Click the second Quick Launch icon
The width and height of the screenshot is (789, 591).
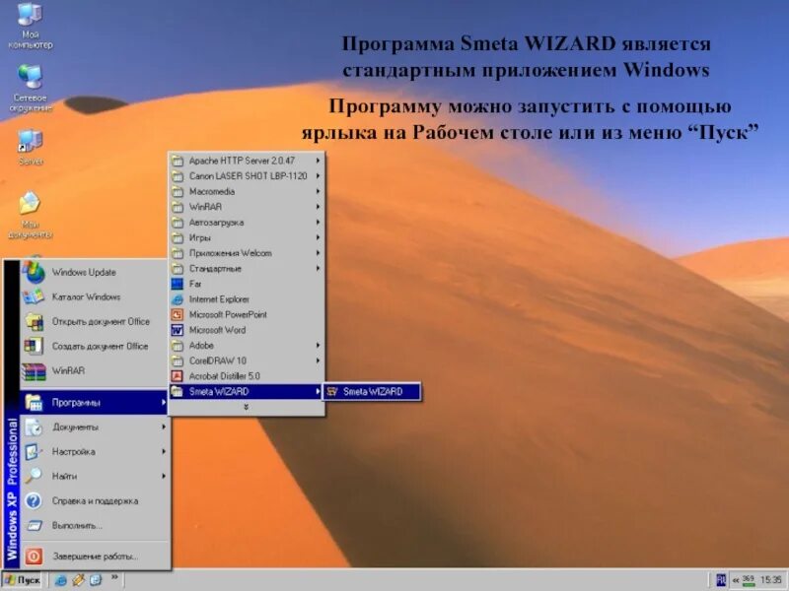click(78, 580)
